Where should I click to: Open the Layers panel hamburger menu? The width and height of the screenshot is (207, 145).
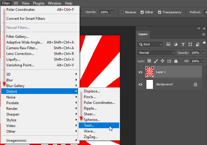tap(204, 35)
